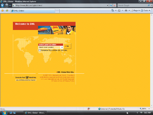Click Switch between windows quick launch icon
The height and width of the screenshot is (115, 153).
coord(14,113)
